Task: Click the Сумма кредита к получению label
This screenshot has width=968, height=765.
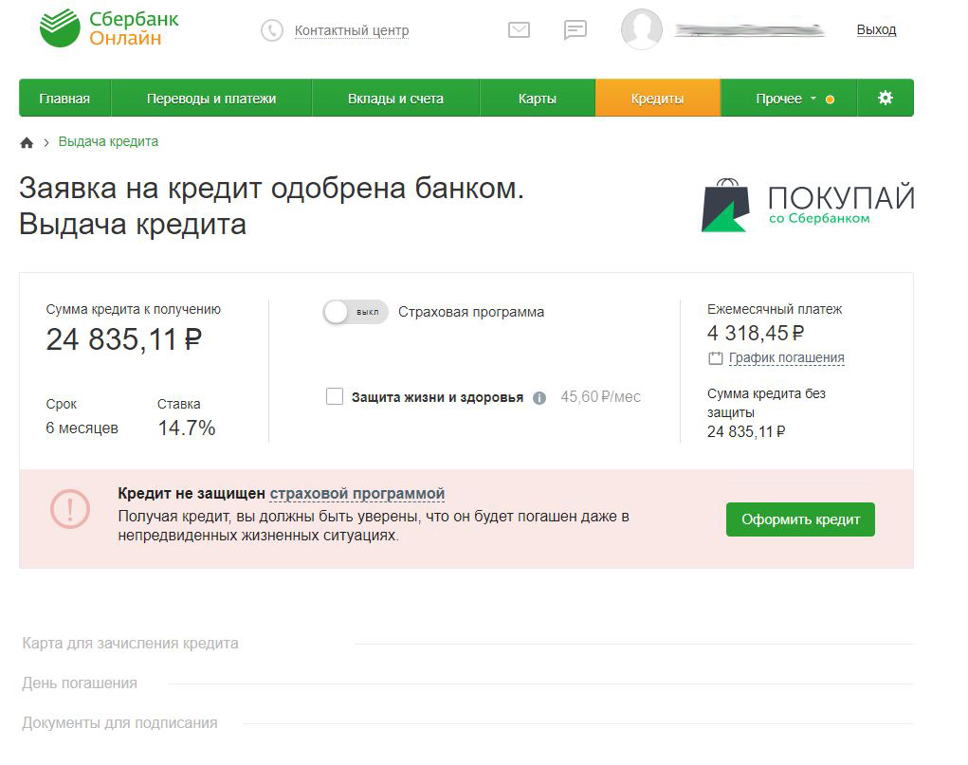Action: [134, 309]
